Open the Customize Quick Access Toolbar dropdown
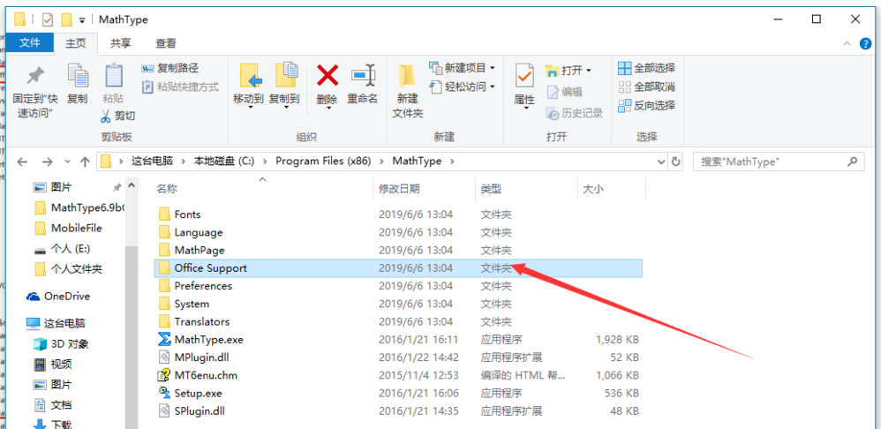881x429 pixels. pyautogui.click(x=82, y=20)
